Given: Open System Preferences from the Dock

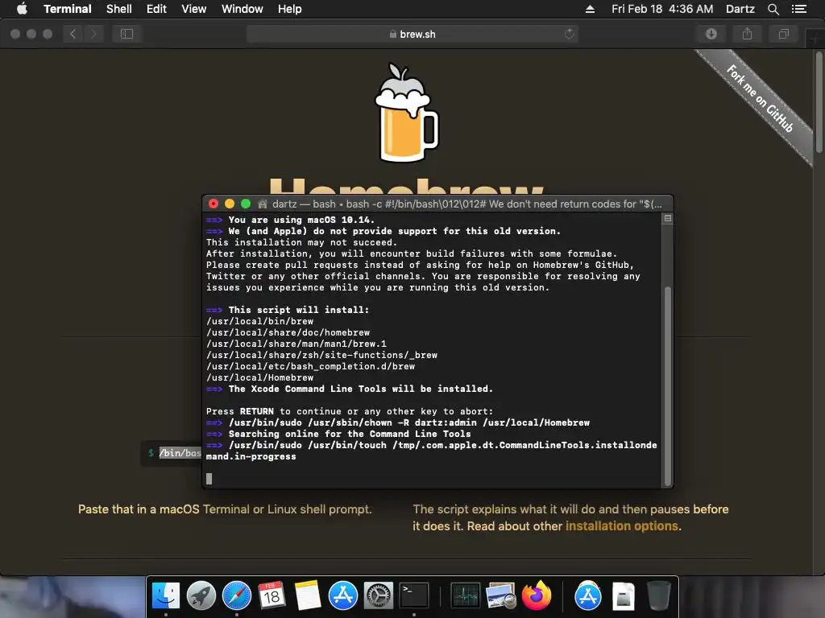Looking at the screenshot, I should (x=379, y=596).
